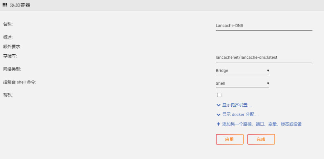This screenshot has height=159, width=324.
Task: Click the 存储库 field with lancachenet/lancache-dns:latest
Action: (264, 58)
